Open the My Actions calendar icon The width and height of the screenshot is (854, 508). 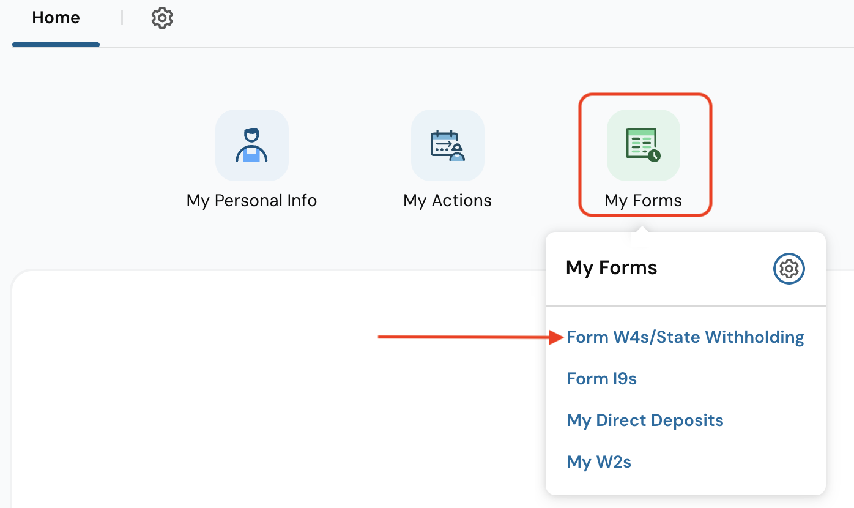coord(447,145)
